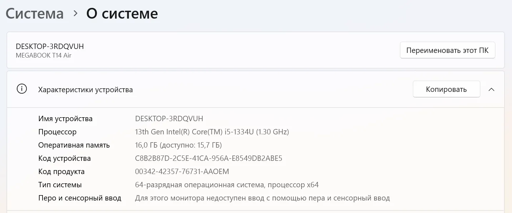Viewport: 512px width, 213px height.
Task: Select product code 00342-42357-76731-AAOEM
Action: pyautogui.click(x=182, y=172)
